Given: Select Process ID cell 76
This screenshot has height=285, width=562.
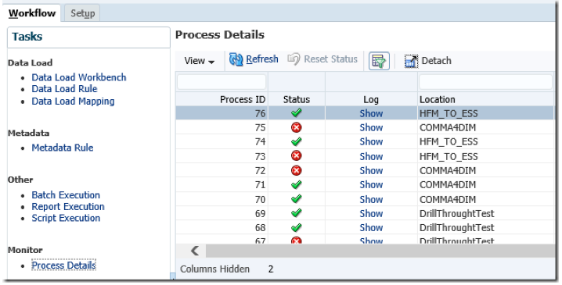Looking at the screenshot, I should [x=222, y=113].
